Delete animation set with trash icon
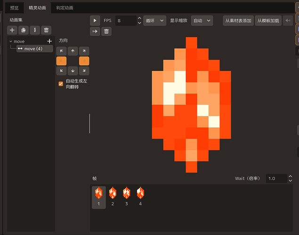Screen dimensions: 299x235 click(46, 30)
